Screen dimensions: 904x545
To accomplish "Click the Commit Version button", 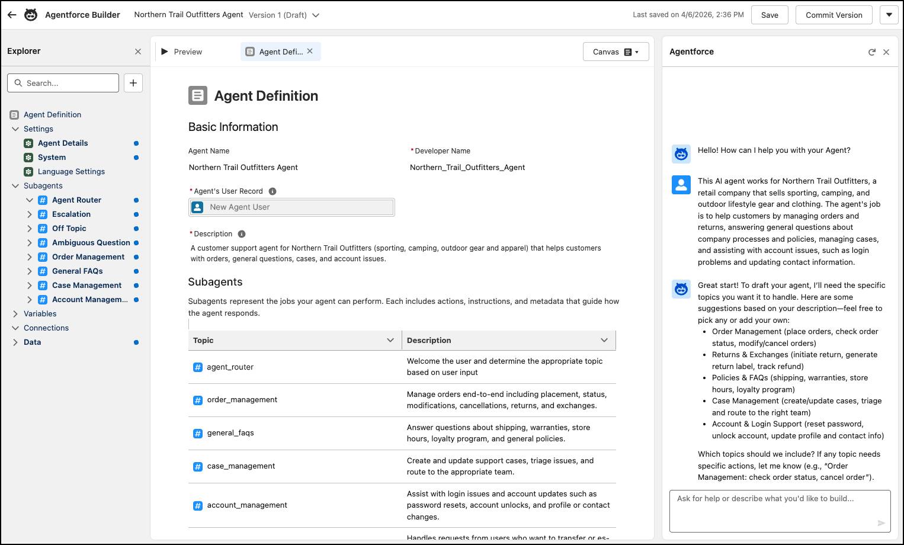I will pyautogui.click(x=834, y=15).
